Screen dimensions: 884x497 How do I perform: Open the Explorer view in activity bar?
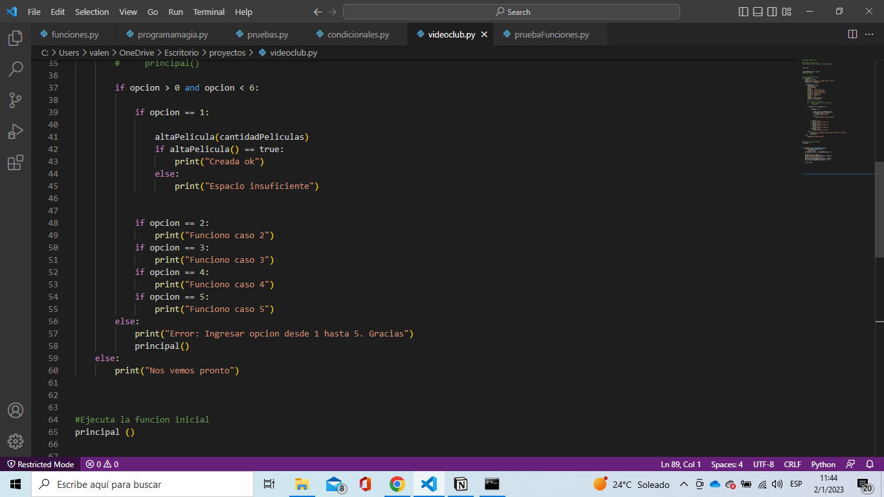(16, 38)
